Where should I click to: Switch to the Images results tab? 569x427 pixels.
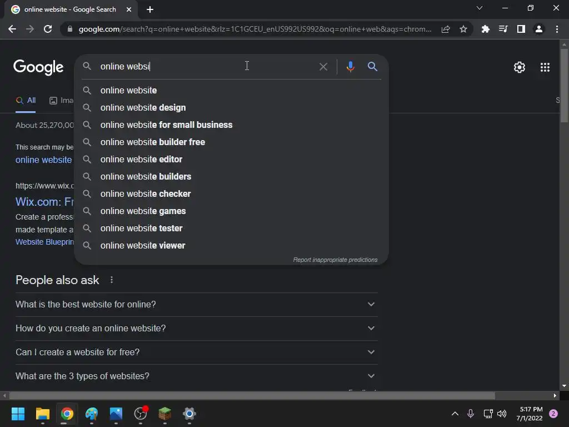61,101
